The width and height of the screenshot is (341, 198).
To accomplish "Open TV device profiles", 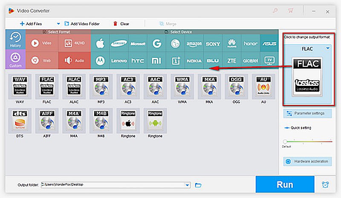I will 269,60.
